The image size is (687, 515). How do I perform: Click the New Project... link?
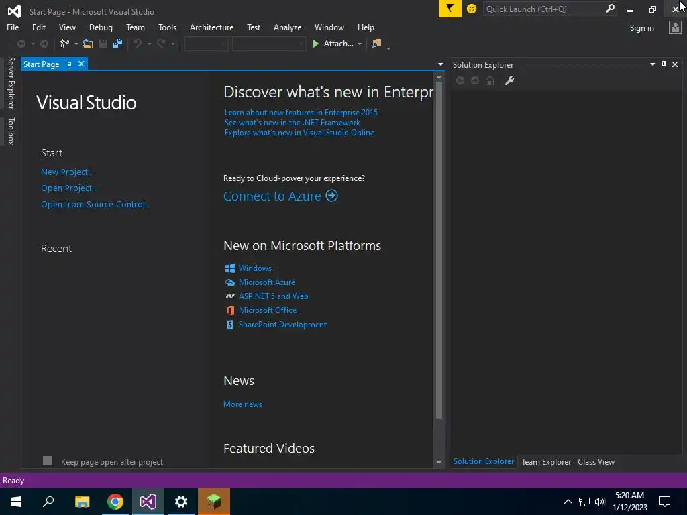(x=67, y=172)
